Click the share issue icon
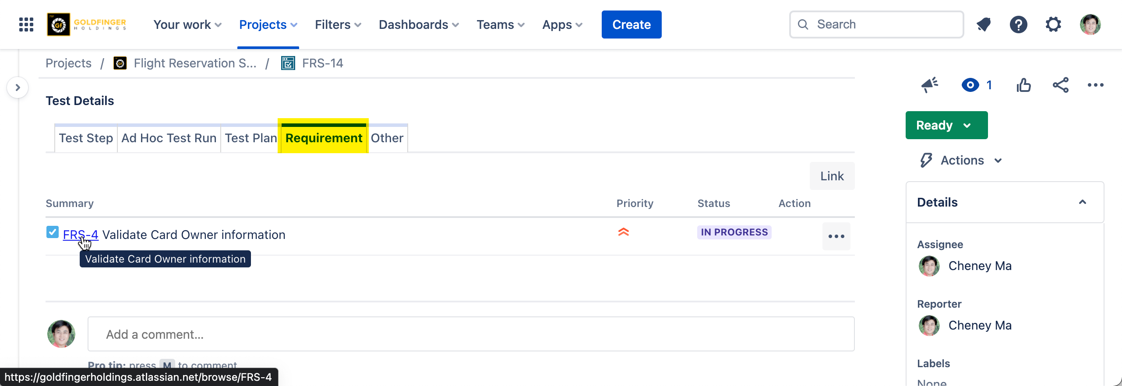Image resolution: width=1122 pixels, height=386 pixels. (x=1060, y=85)
